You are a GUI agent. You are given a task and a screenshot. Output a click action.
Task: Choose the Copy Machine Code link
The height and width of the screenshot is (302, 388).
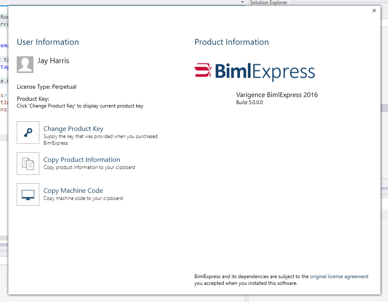[x=73, y=191]
